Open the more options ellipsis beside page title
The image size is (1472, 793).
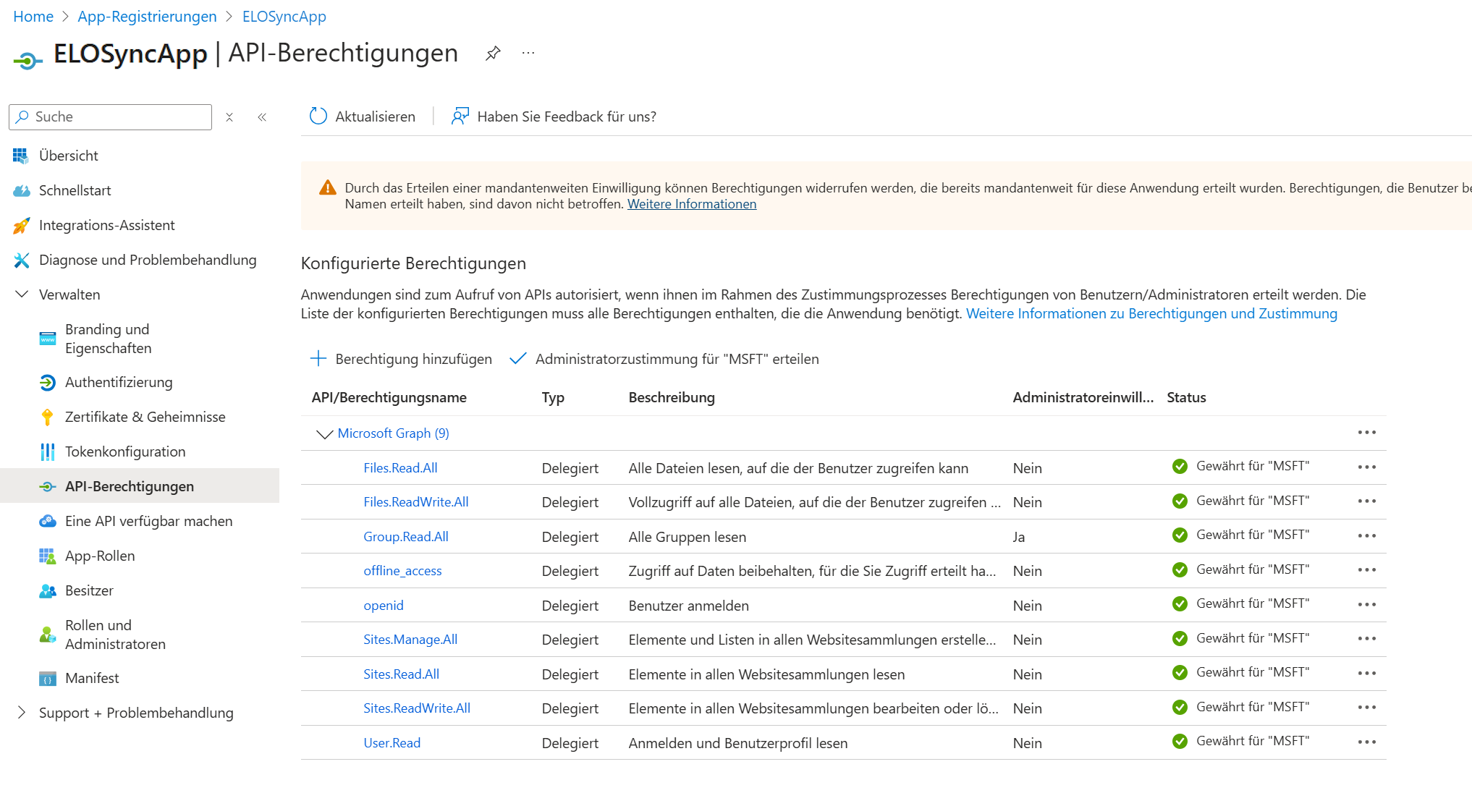click(528, 53)
